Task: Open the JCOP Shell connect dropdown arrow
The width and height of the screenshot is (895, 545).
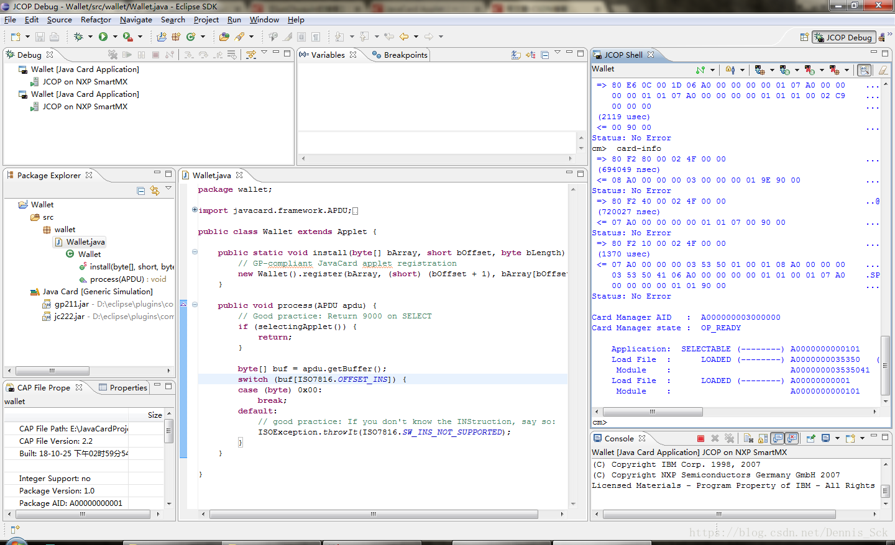Action: click(712, 70)
